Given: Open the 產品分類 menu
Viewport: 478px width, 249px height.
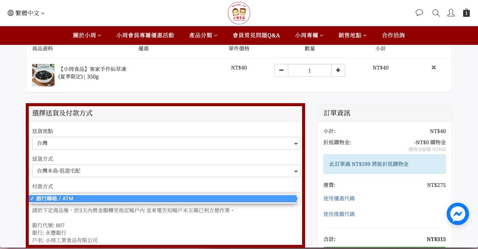Looking at the screenshot, I should tap(203, 36).
